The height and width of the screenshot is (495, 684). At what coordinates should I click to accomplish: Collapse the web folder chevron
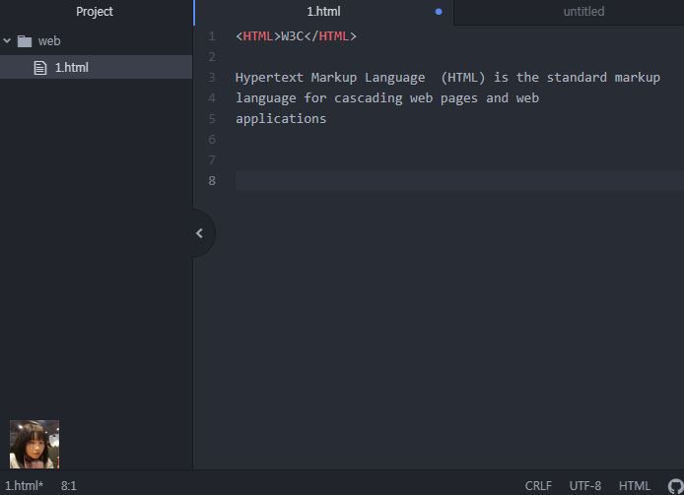[x=7, y=41]
